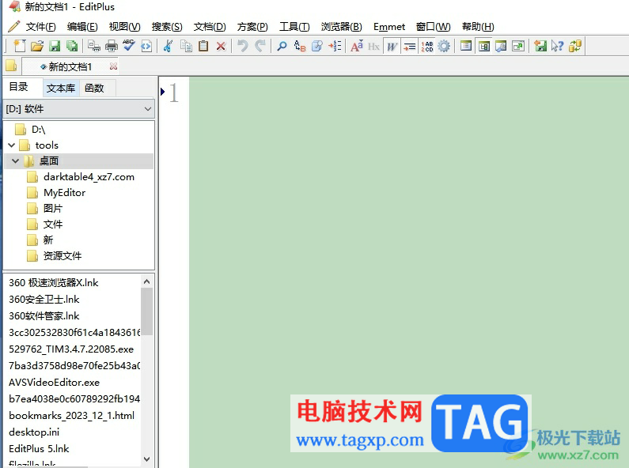The image size is (629, 468).
Task: Open the 浏览器(B) menu
Action: [x=341, y=27]
